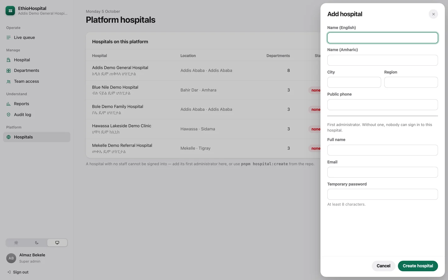Viewport: 448px width, 280px height.
Task: Click the EthioHospital logo icon
Action: [x=10, y=11]
